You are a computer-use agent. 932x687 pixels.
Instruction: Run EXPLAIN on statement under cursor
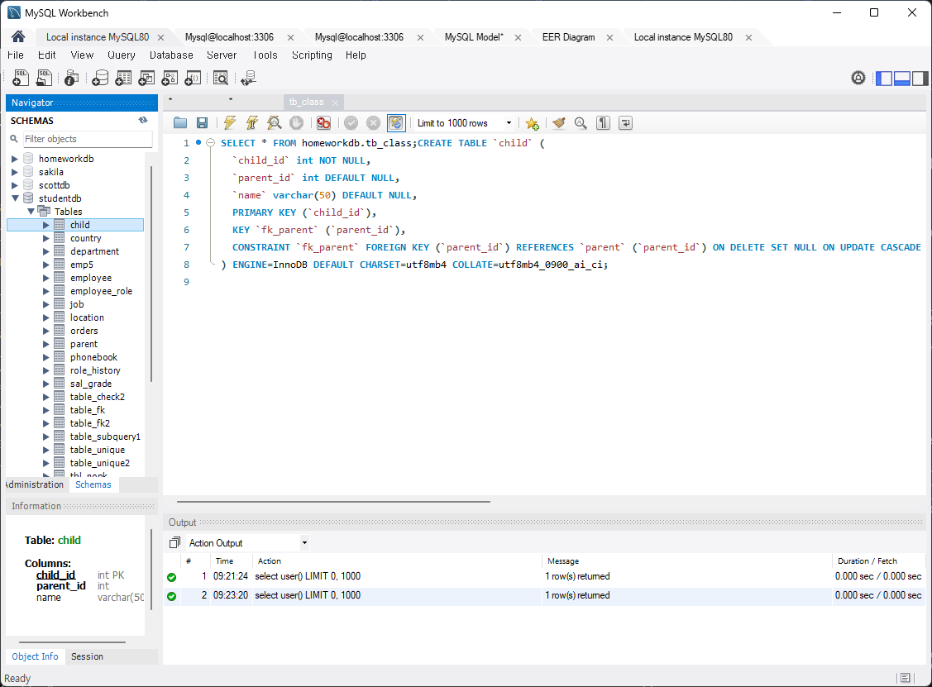(x=274, y=123)
